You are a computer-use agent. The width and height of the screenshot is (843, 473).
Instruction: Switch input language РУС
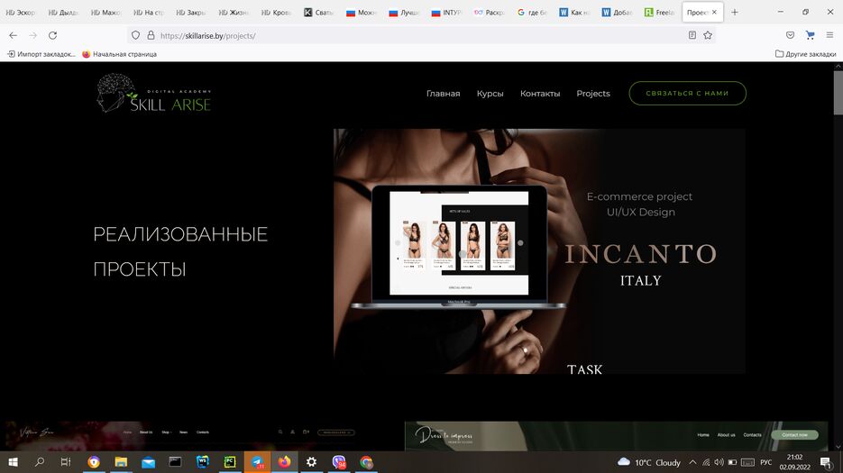tap(766, 462)
